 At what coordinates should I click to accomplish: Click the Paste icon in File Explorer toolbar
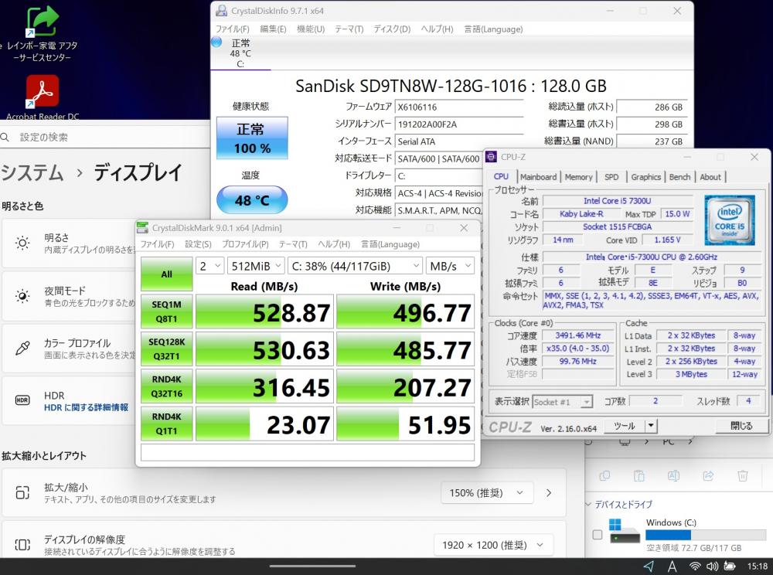639,476
